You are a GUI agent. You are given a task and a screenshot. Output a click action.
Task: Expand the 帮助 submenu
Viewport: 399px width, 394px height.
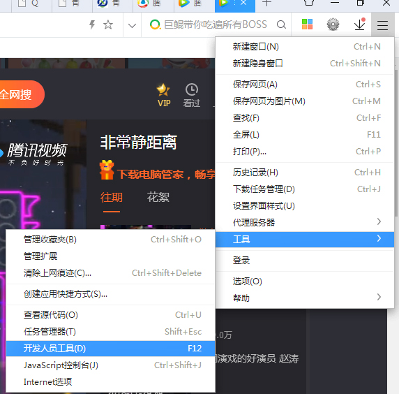[305, 298]
